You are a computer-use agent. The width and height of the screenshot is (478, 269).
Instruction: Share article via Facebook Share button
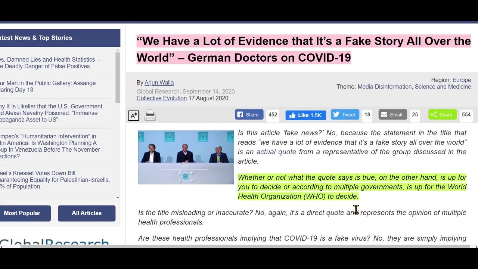[x=249, y=115]
